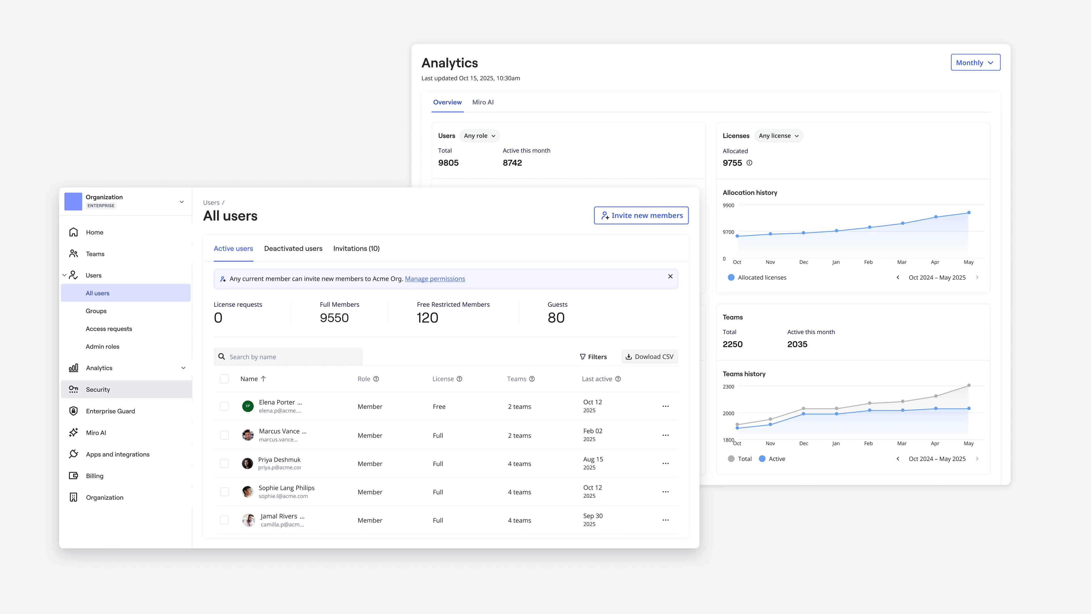Switch to Deactivated users tab

click(293, 249)
